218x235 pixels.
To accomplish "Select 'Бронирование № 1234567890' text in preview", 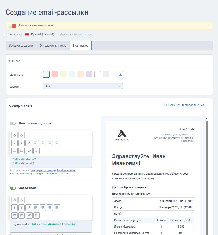I will (131, 194).
